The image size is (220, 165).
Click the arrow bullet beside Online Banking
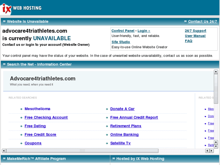tap(107, 135)
